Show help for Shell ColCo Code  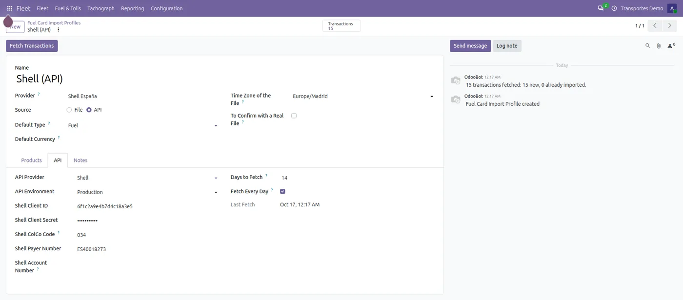coord(59,233)
